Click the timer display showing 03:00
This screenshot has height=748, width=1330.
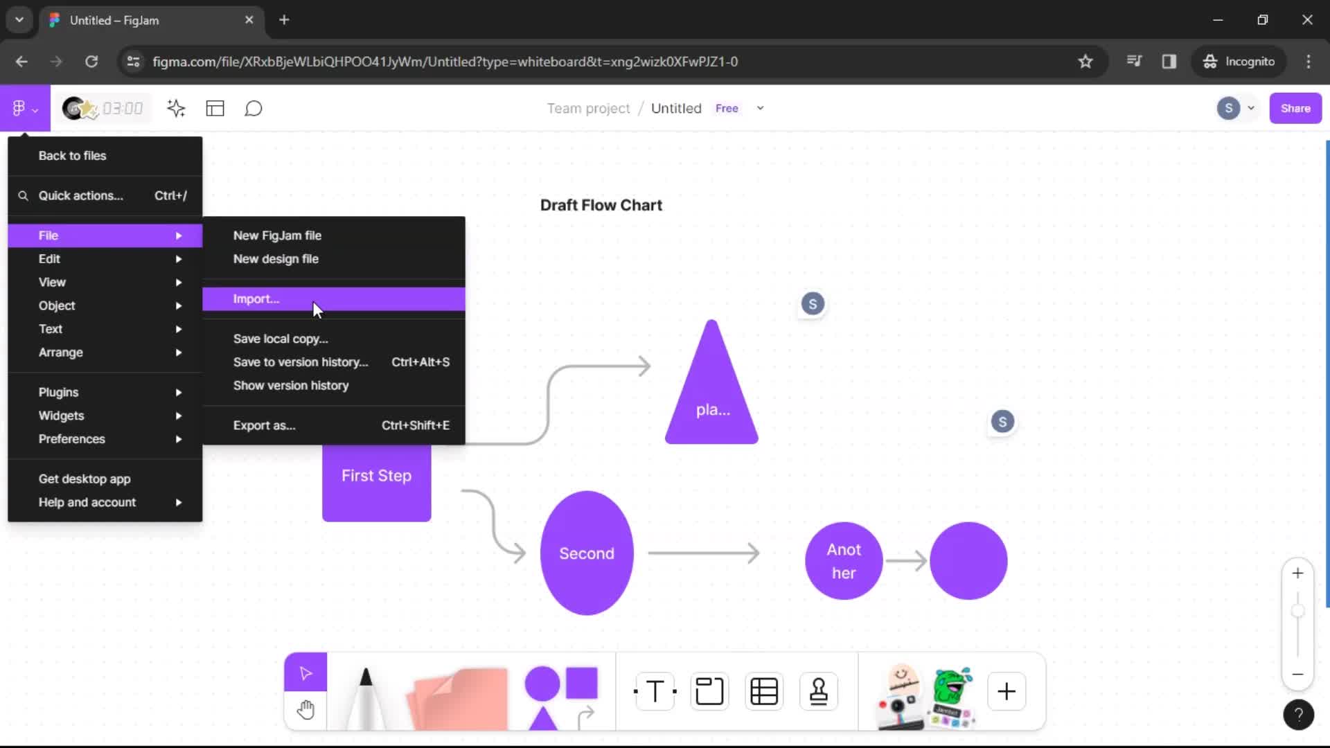[123, 109]
